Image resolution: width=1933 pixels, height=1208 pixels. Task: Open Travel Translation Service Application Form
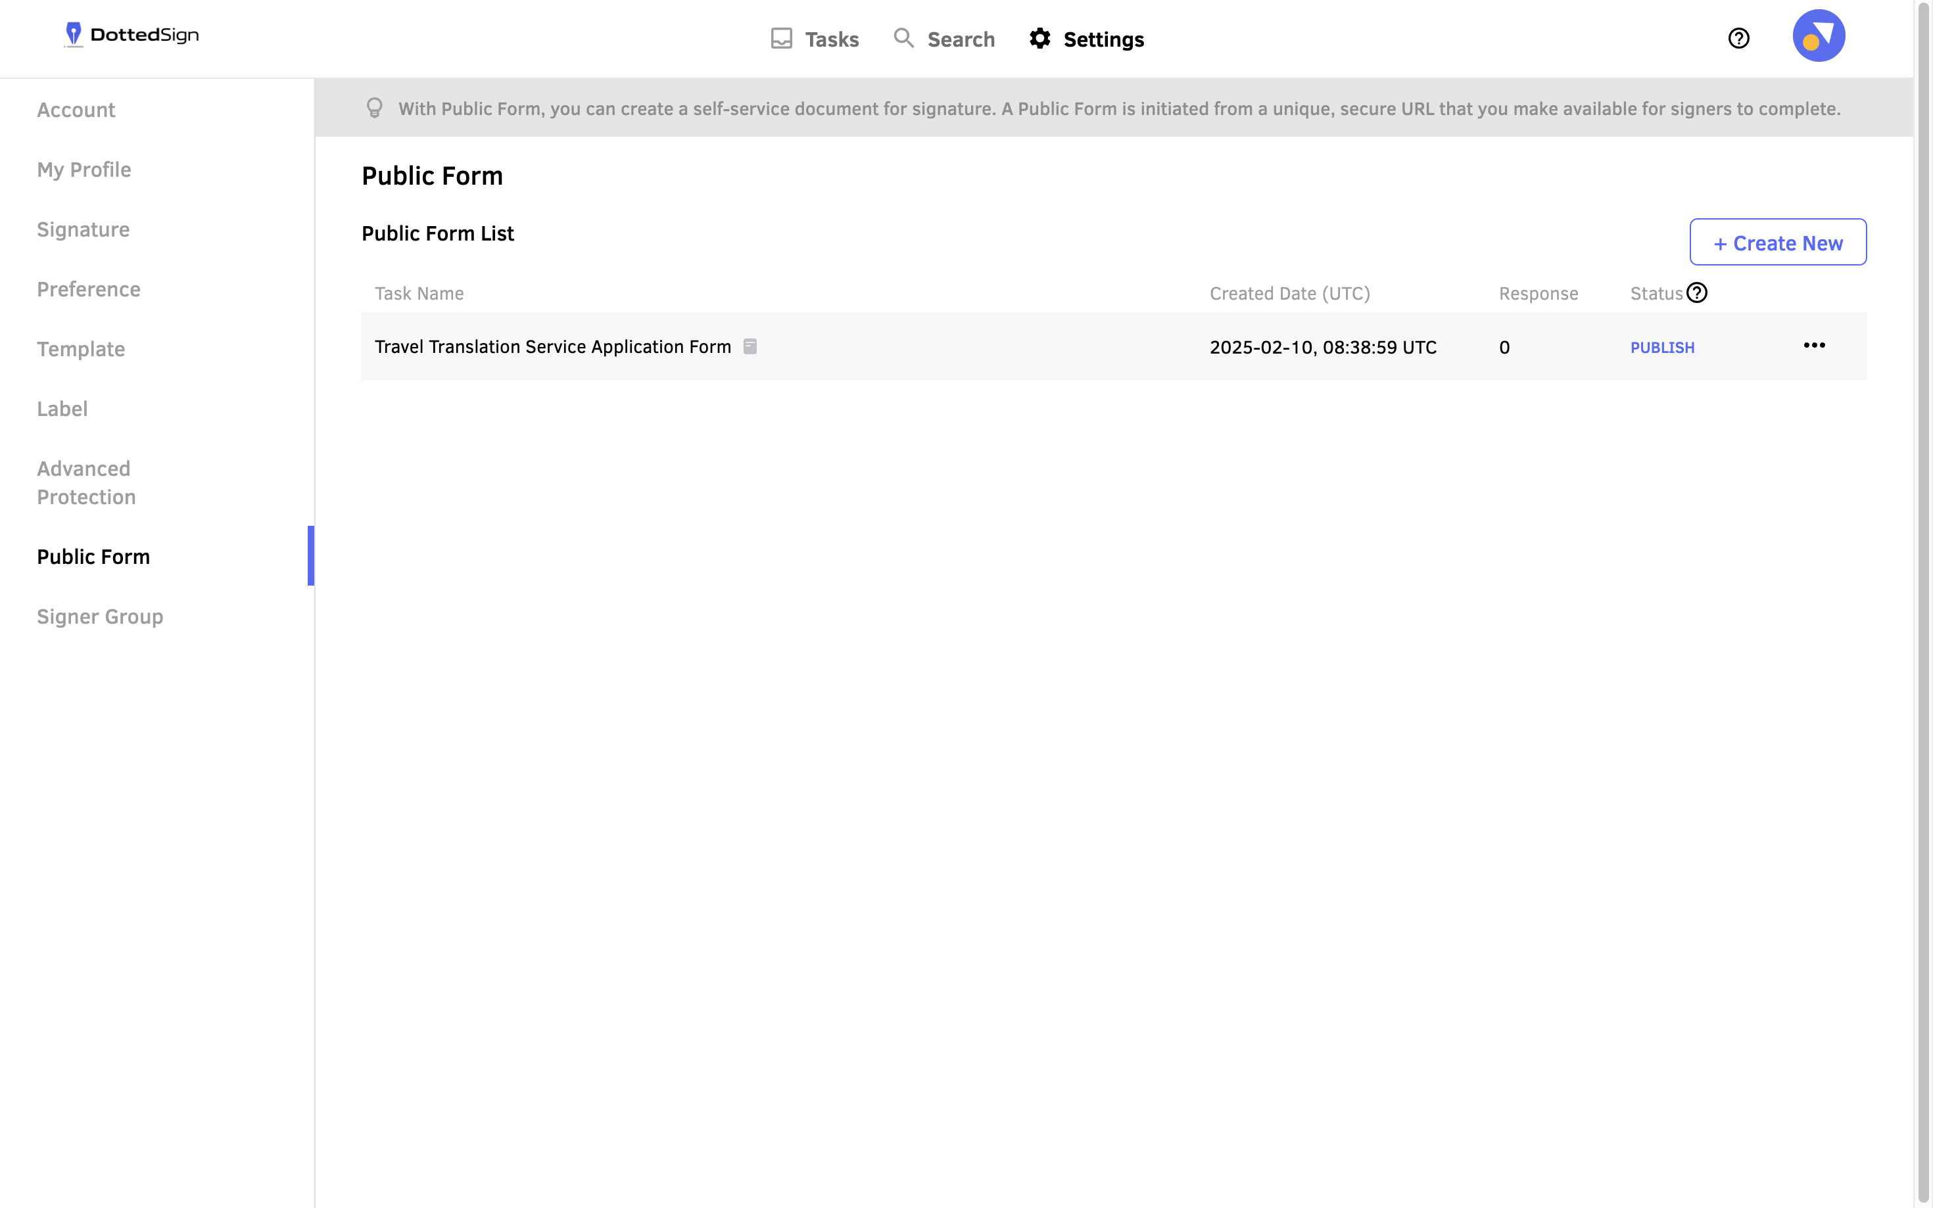pyautogui.click(x=552, y=347)
